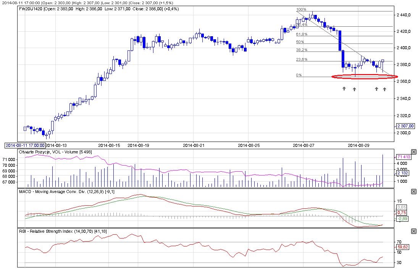Click the 100% Fibonacci level label
418x269 pixels.
302,10
